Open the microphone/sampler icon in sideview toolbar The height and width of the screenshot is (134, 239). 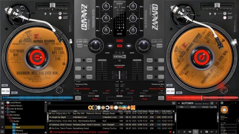[201, 132]
